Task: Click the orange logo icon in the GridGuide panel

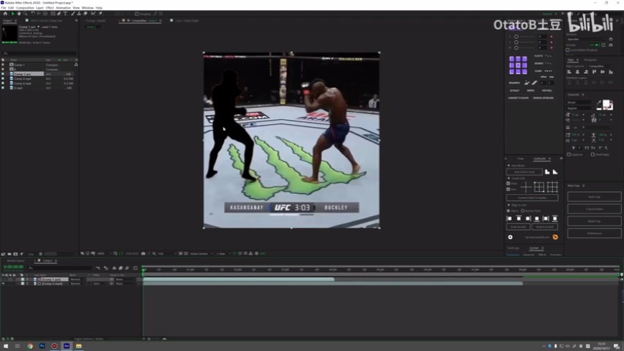Action: tap(555, 237)
